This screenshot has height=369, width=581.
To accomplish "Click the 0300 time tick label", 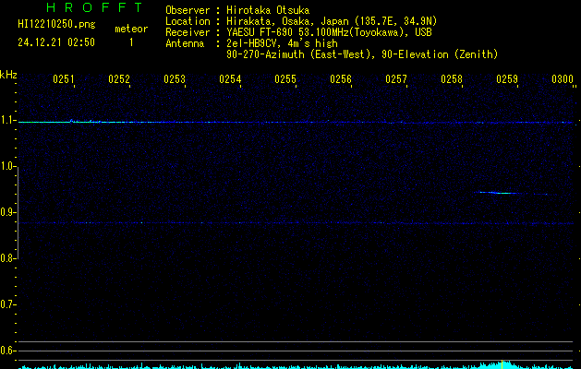I will 563,78.
